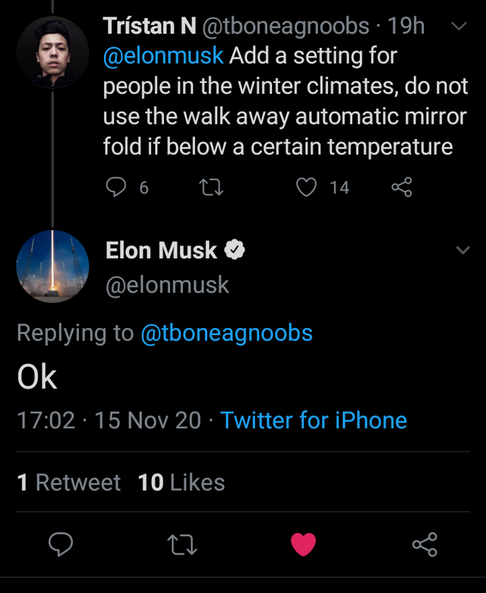The width and height of the screenshot is (486, 593).
Task: Open Elon Musk's profile name
Action: [161, 250]
